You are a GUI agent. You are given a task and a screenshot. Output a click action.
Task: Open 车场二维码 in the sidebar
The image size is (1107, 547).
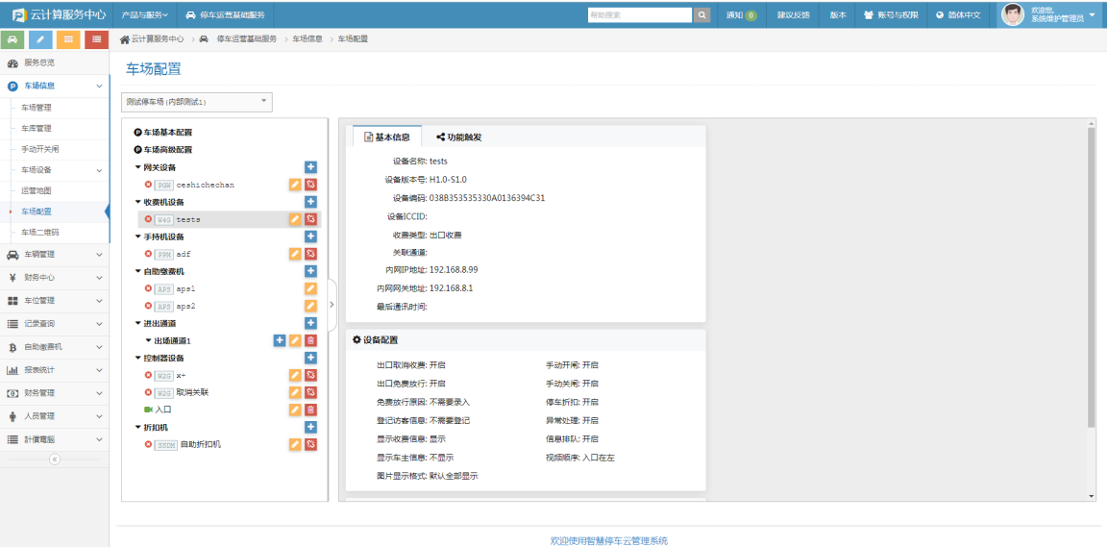[x=40, y=232]
